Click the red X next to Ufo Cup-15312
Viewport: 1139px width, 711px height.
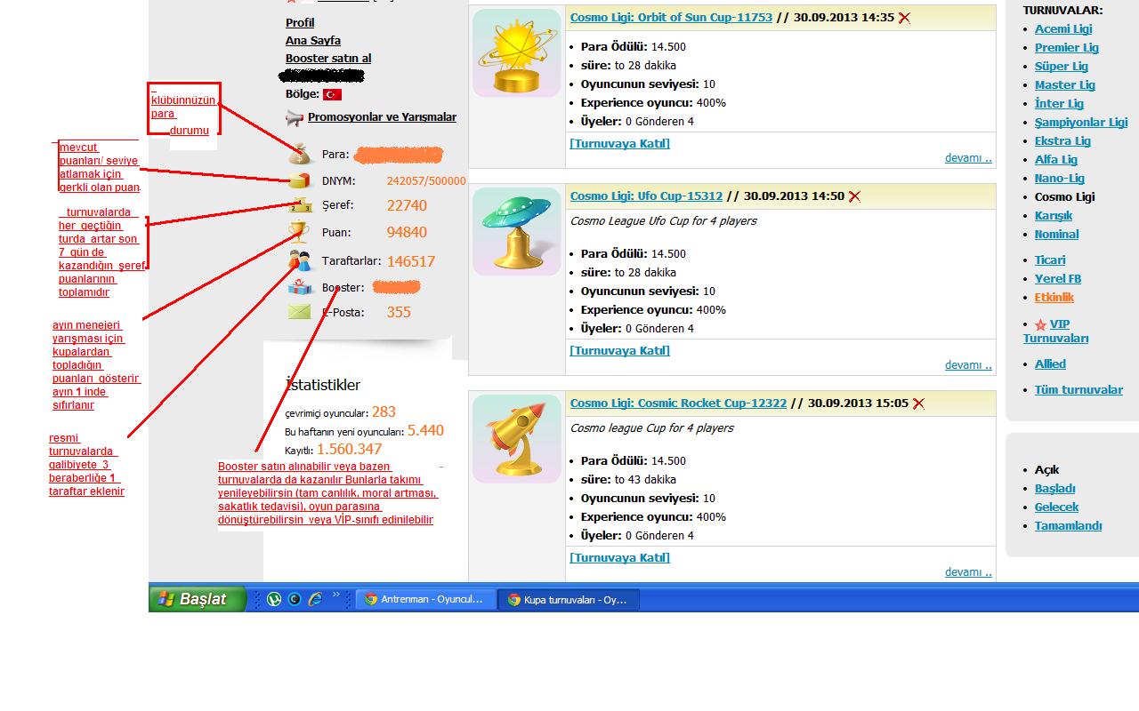point(854,196)
